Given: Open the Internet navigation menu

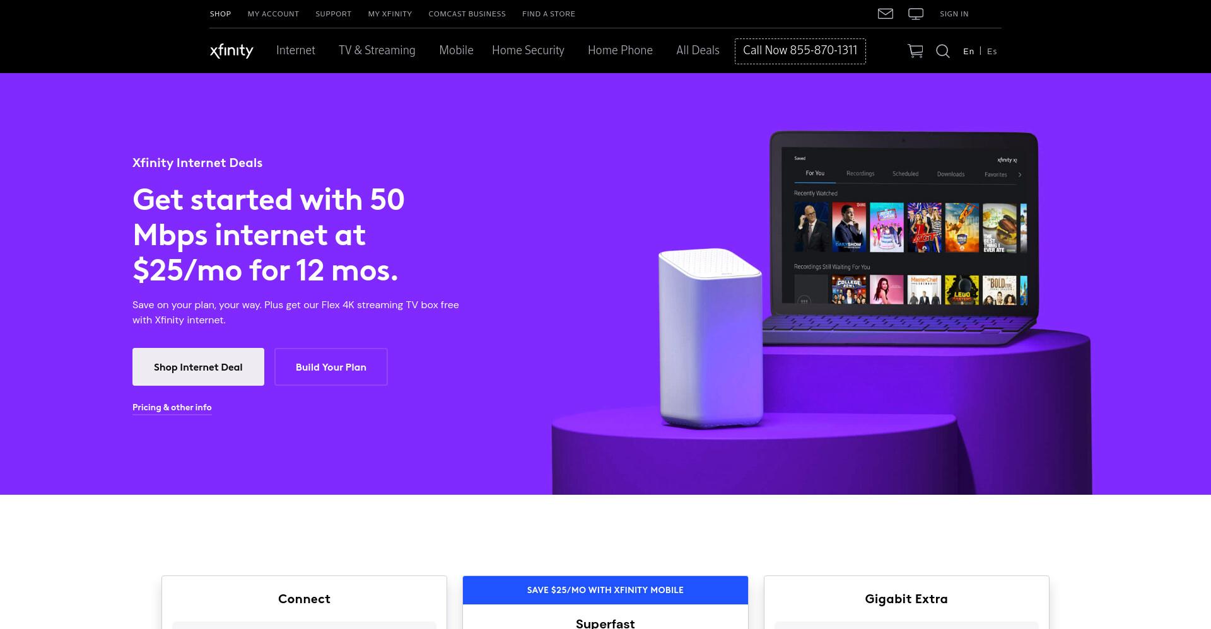Looking at the screenshot, I should pyautogui.click(x=295, y=50).
